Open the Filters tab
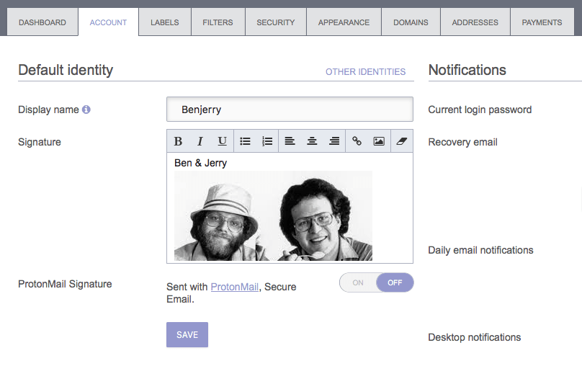The width and height of the screenshot is (582, 379). click(x=218, y=22)
